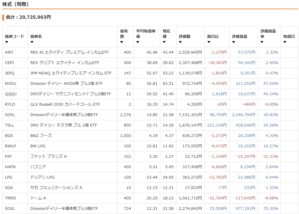Click name GLX Russell 2000 カバードコール ETF

[65, 104]
